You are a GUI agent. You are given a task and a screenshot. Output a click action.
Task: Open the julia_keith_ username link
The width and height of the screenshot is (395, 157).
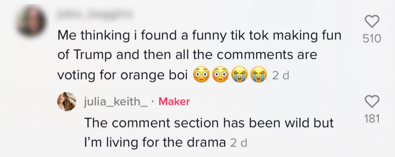(115, 101)
